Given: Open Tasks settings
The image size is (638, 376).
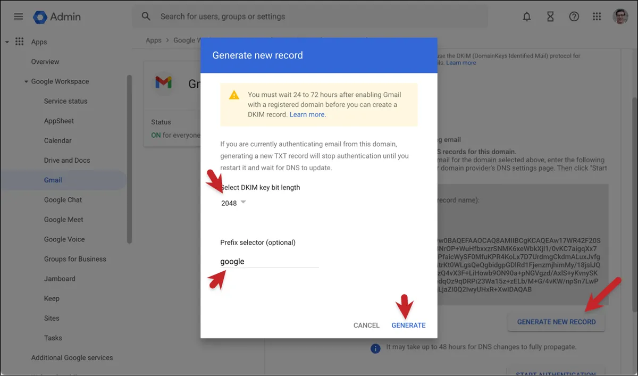Looking at the screenshot, I should point(53,338).
